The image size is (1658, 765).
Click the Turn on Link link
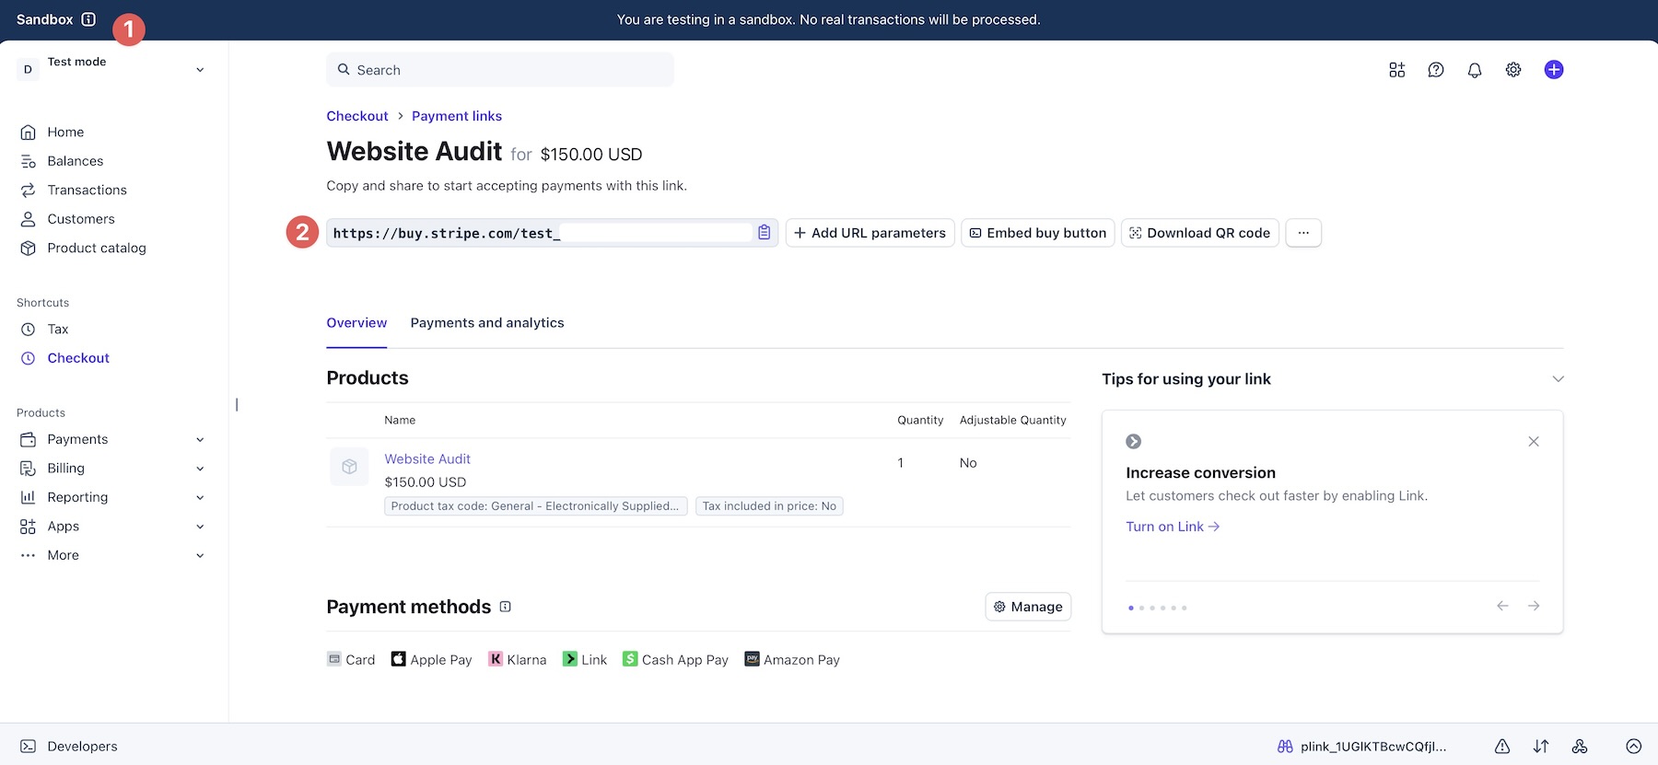1173,527
